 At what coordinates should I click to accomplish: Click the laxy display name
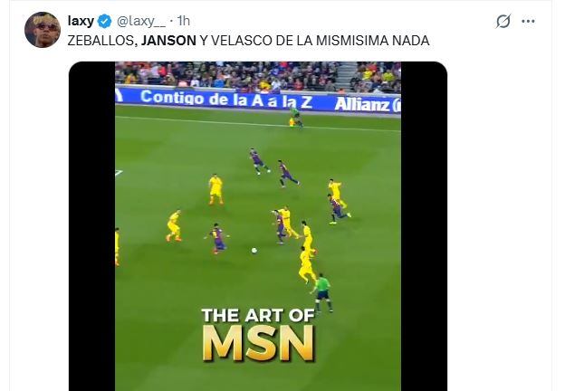(x=81, y=21)
